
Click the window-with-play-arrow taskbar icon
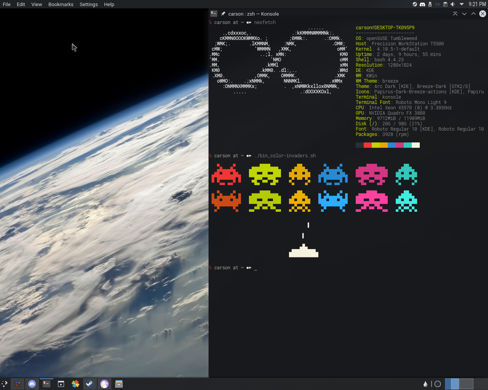[x=61, y=384]
